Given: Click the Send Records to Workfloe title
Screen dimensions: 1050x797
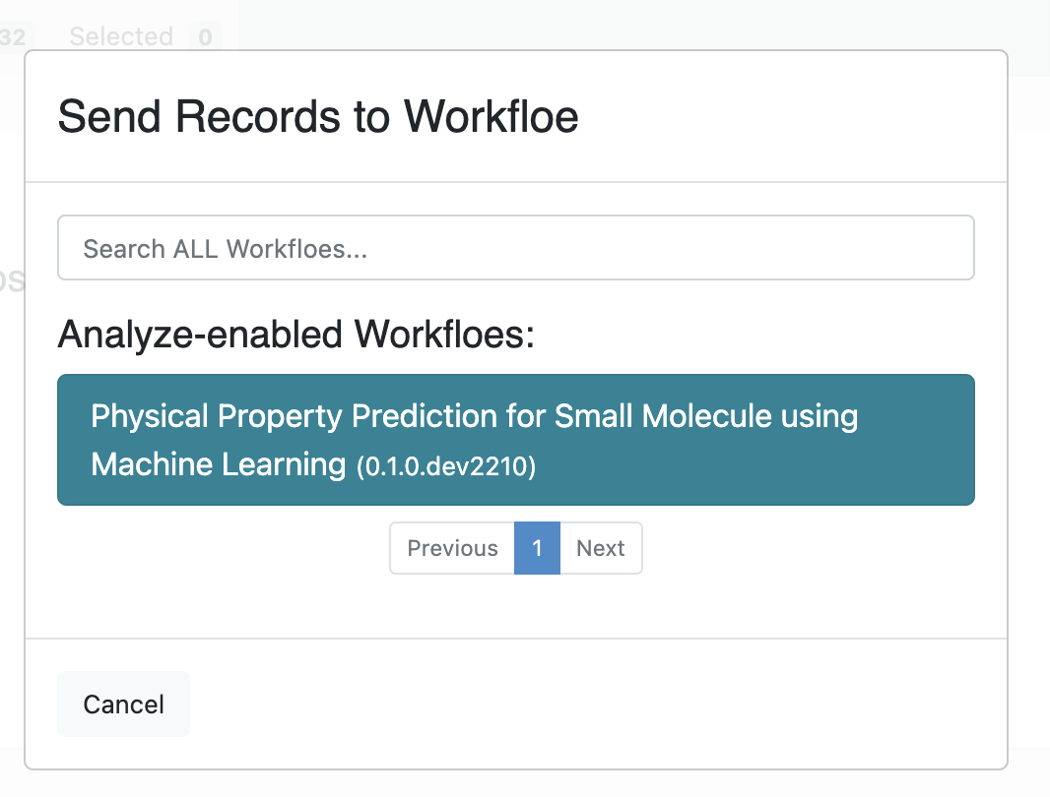Looking at the screenshot, I should point(318,116).
